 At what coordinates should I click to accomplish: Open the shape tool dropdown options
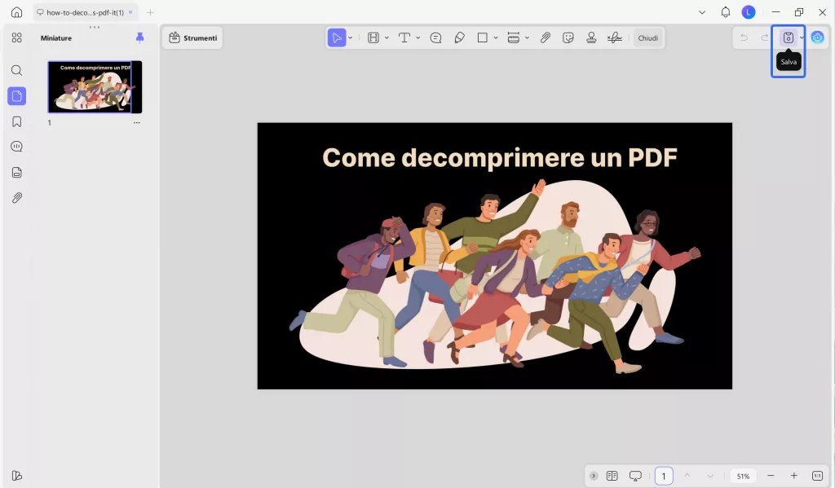pyautogui.click(x=494, y=37)
